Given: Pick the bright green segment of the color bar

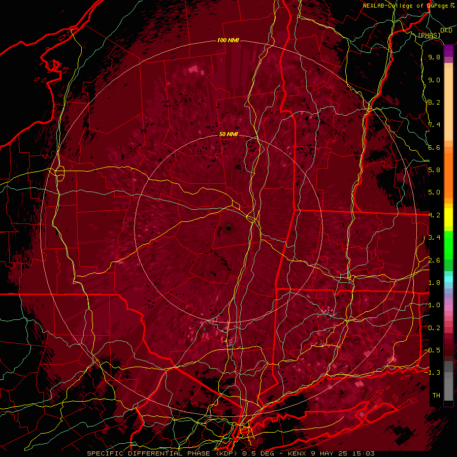Looking at the screenshot, I should pyautogui.click(x=448, y=245).
